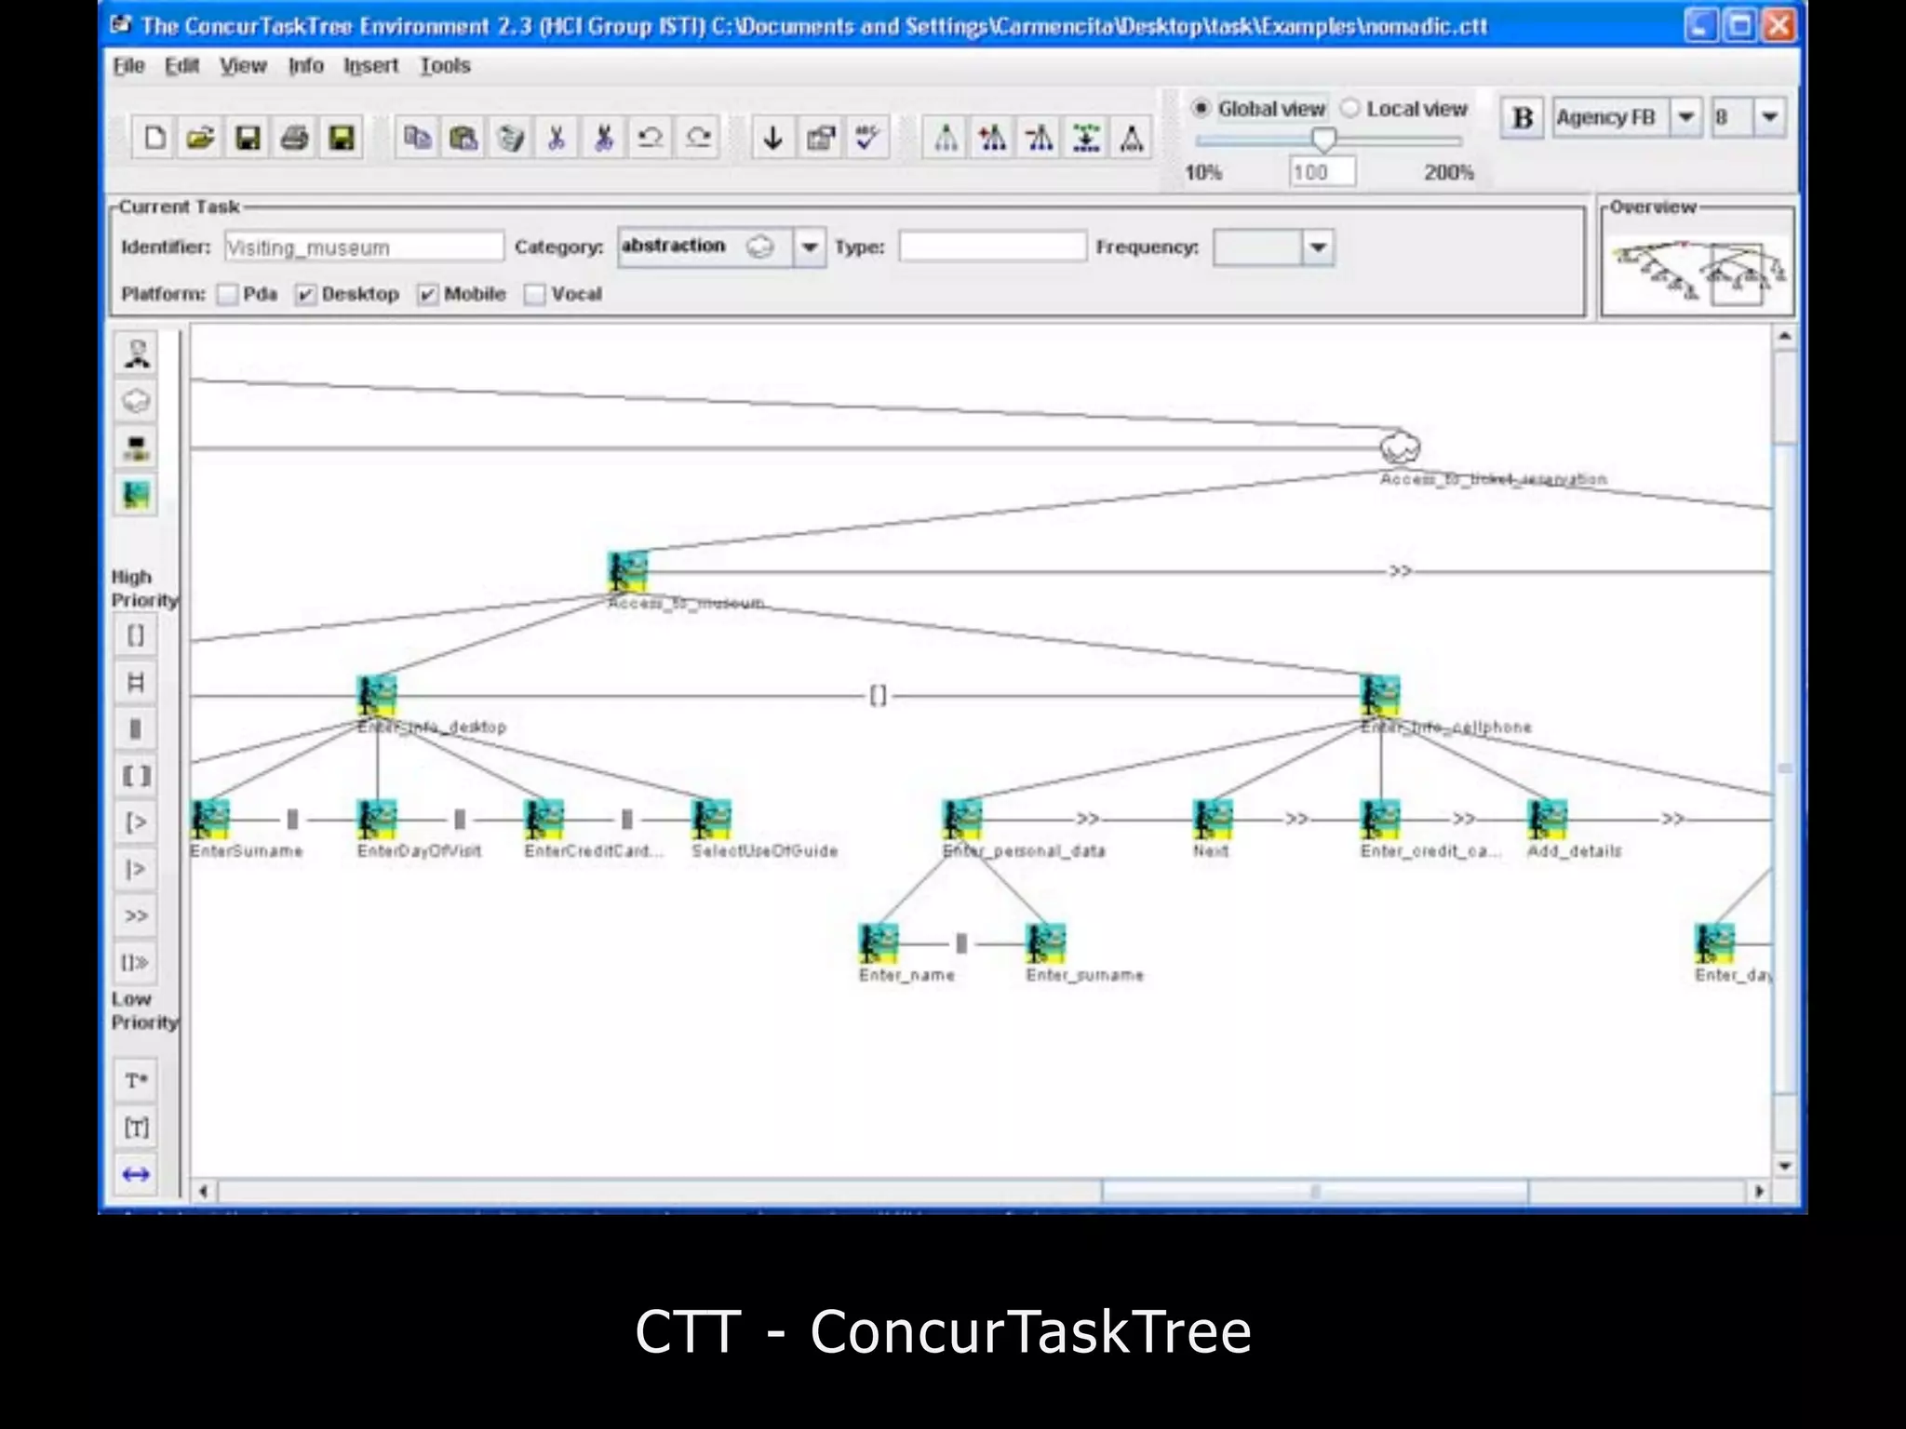Enable the Pda platform checkbox
Viewport: 1906px width, 1429px height.
[x=227, y=295]
